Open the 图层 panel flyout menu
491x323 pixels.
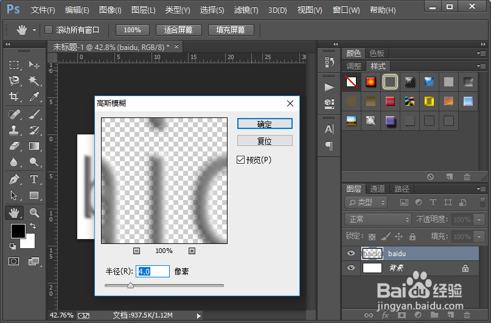click(481, 189)
